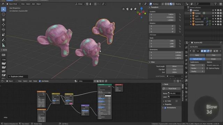Open the Add Modifier dropdown
The image size is (223, 125).
pyautogui.click(x=205, y=47)
